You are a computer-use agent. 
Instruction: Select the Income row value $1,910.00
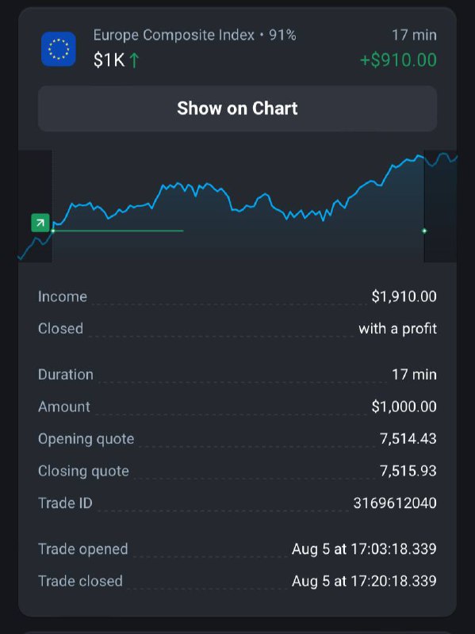404,296
